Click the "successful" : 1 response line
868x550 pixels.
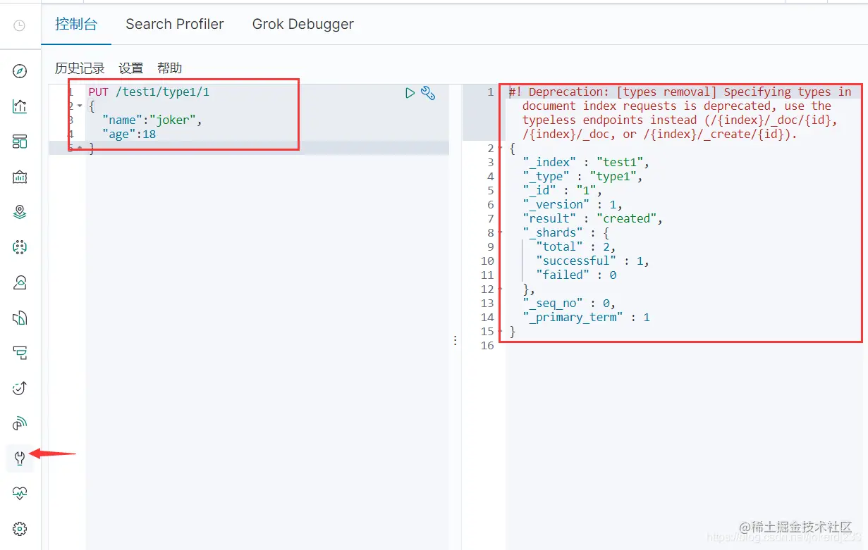593,261
